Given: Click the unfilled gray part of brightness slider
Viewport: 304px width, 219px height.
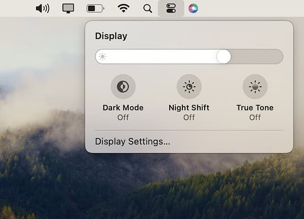Looking at the screenshot, I should pos(256,56).
